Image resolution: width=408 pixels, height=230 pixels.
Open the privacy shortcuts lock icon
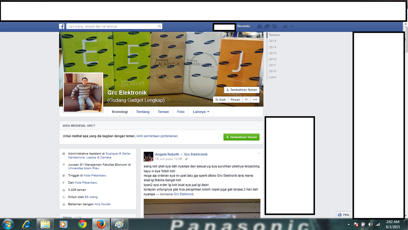coord(285,26)
